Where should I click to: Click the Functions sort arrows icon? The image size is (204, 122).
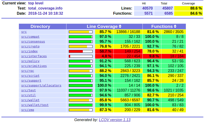pyautogui.click(x=175, y=26)
